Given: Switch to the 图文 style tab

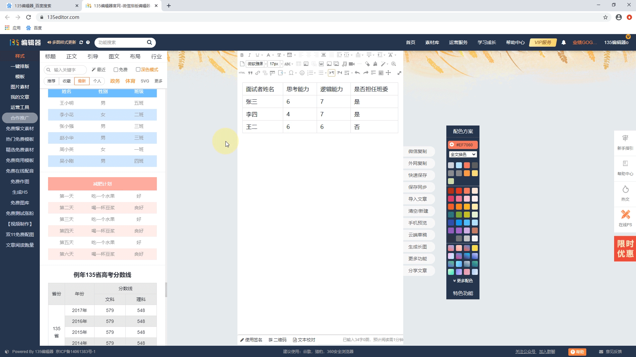Looking at the screenshot, I should [114, 56].
